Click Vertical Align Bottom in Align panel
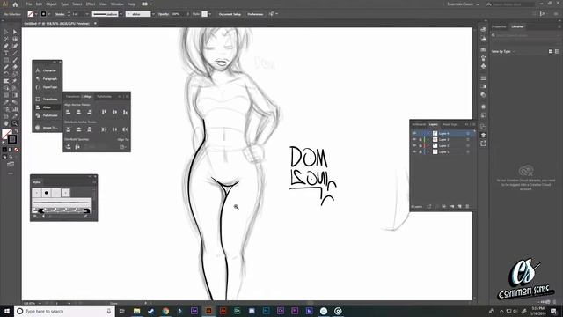 tap(125, 112)
